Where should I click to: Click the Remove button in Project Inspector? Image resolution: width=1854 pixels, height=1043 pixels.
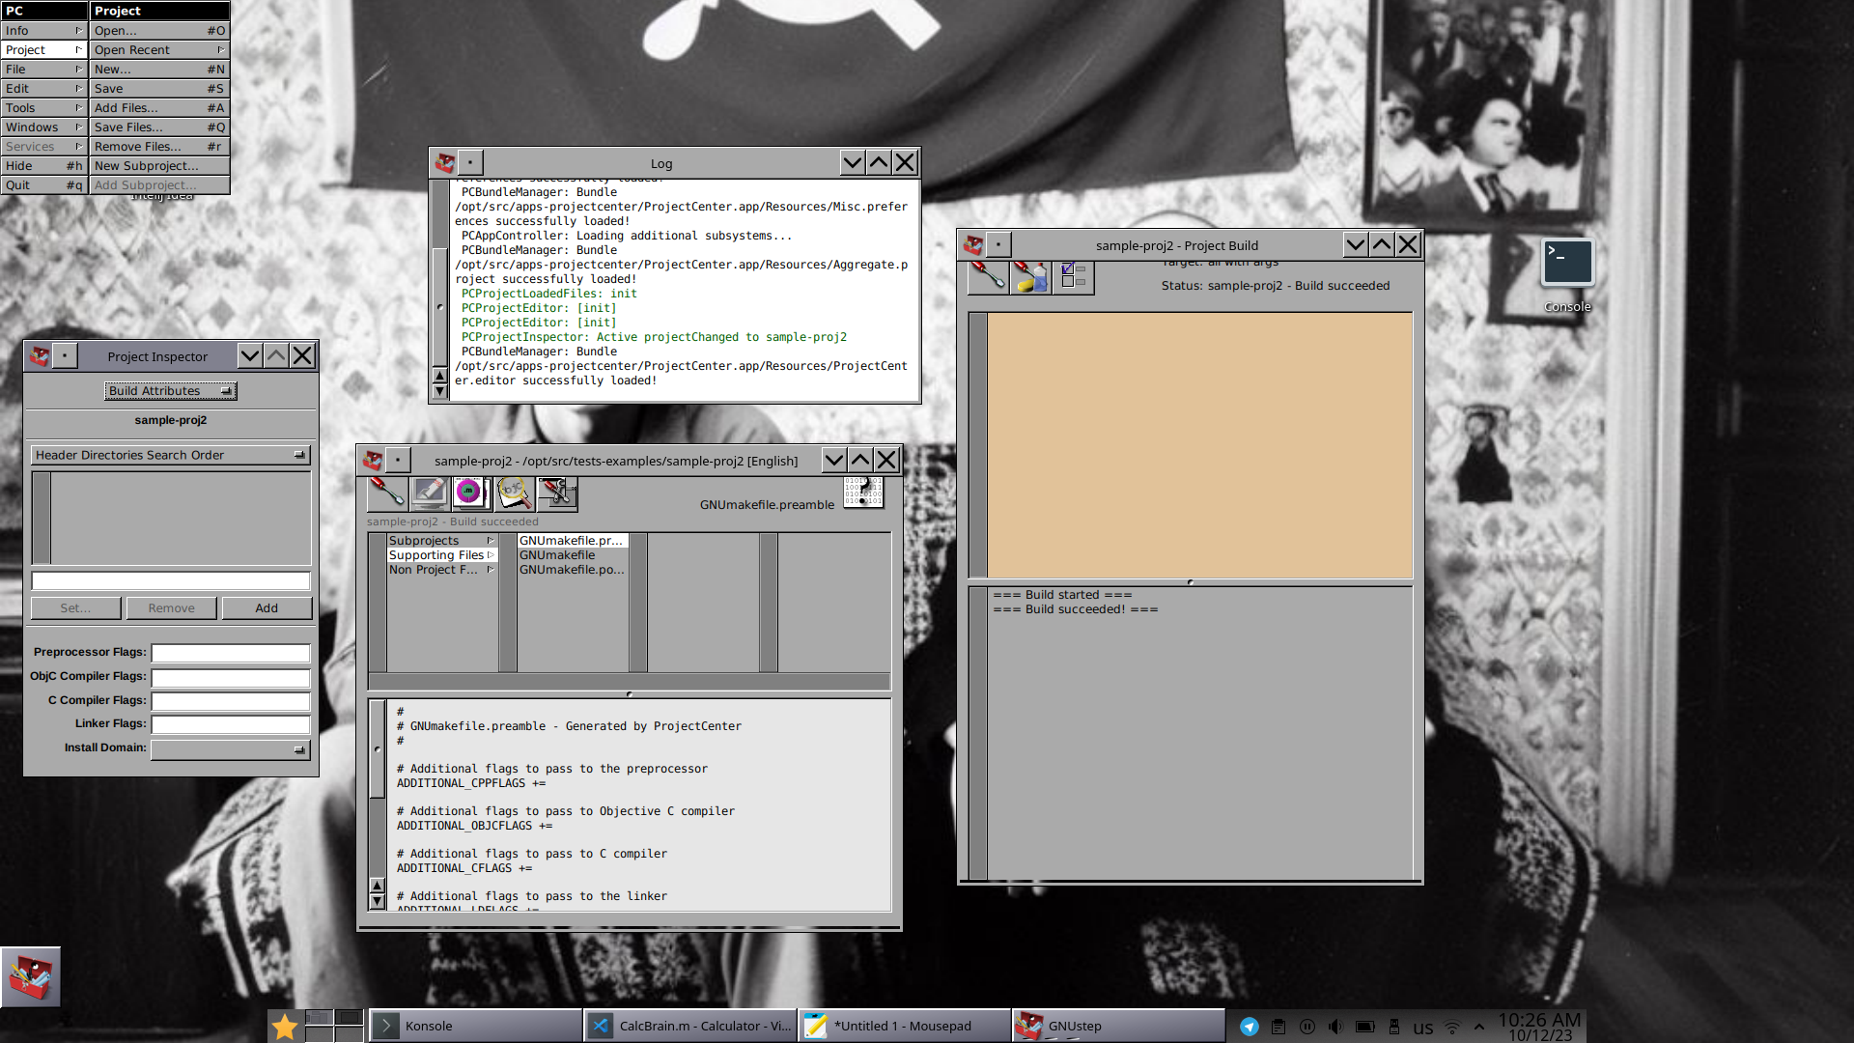click(x=171, y=607)
